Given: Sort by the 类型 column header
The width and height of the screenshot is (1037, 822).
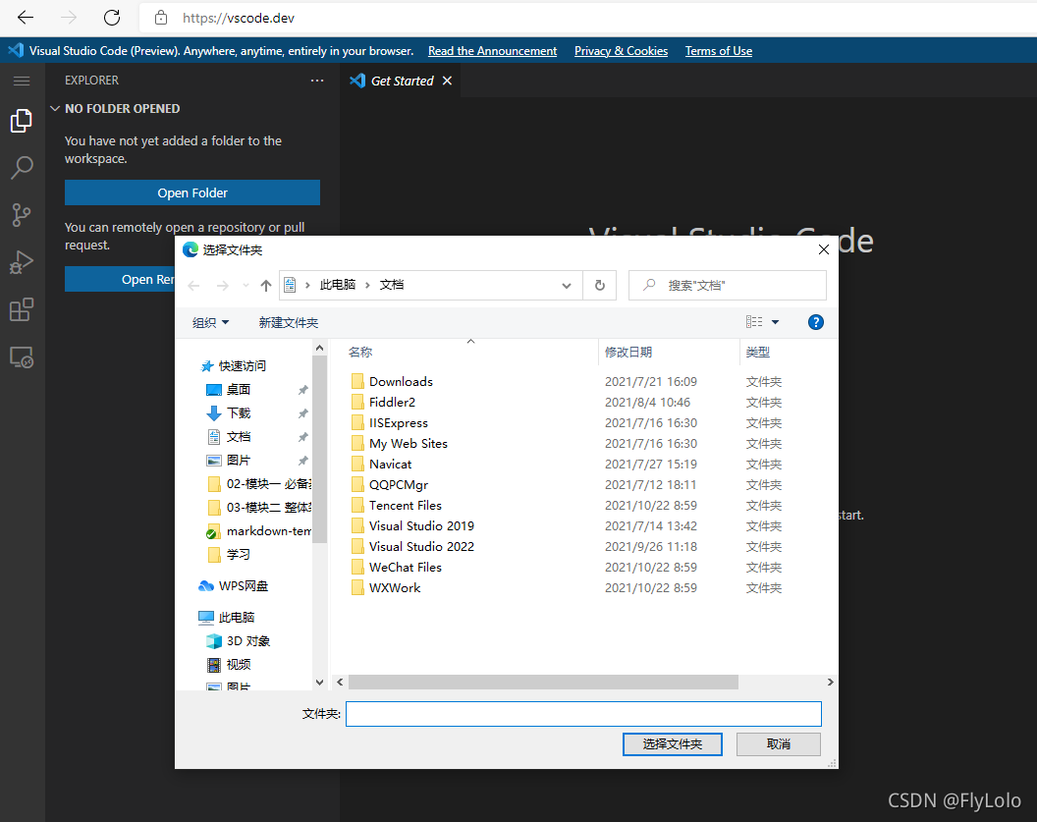Looking at the screenshot, I should point(758,352).
